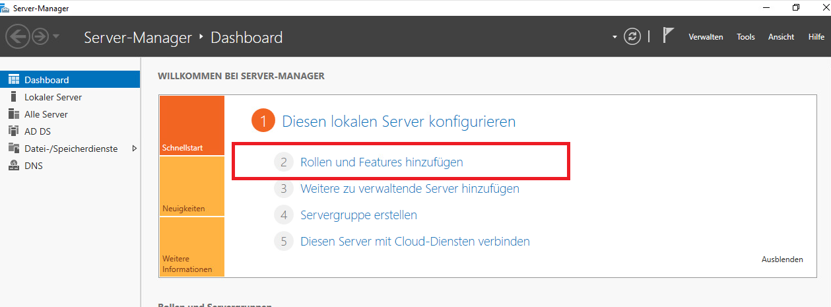
Task: Open the navigation history dropdown arrow
Action: pyautogui.click(x=56, y=37)
